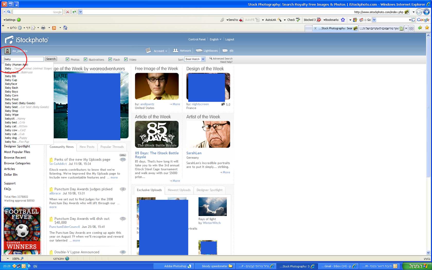
Task: Uncheck the Illustrations checkbox
Action: [x=86, y=59]
